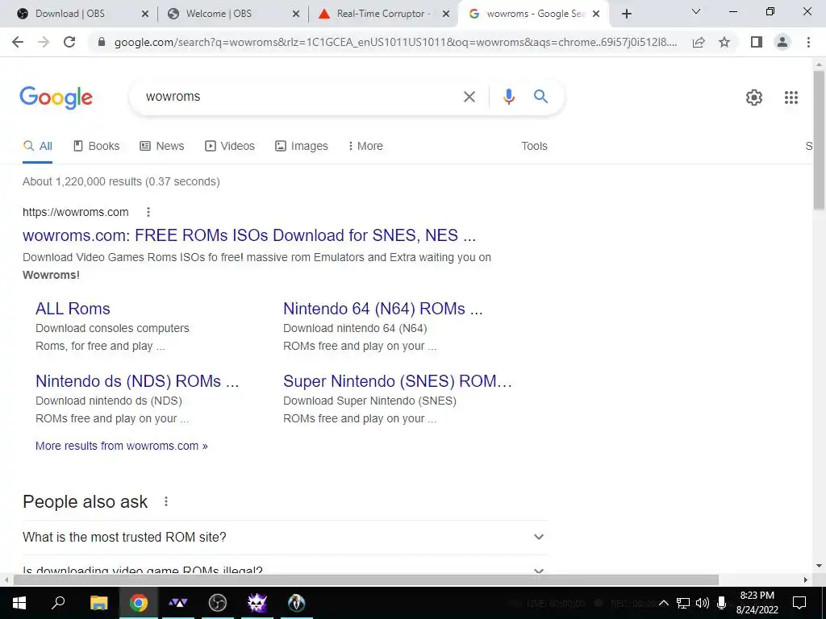This screenshot has width=826, height=619.
Task: Open Nintendo 64 (N64) ROMs sitelink
Action: 383,309
